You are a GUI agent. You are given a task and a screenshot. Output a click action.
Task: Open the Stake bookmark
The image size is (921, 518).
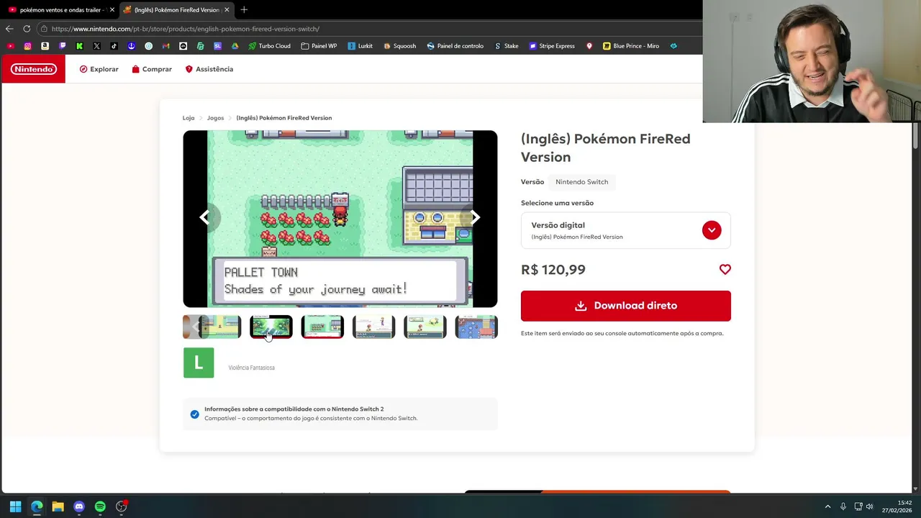click(x=507, y=46)
